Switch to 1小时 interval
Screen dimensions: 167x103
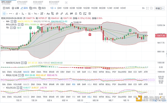click(x=109, y=8)
